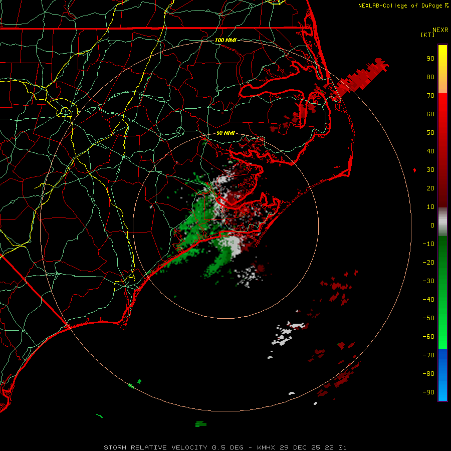Click the 70 value on the velocity scale
Image resolution: width=451 pixels, height=451 pixels.
pos(430,96)
